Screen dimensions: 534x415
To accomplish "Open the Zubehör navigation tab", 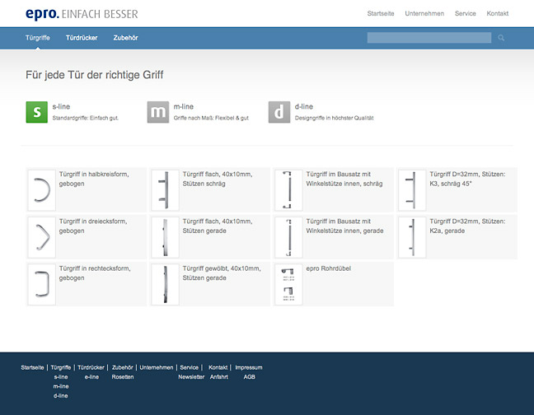I will click(125, 38).
